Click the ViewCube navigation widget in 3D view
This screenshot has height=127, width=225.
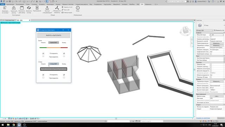[185, 31]
